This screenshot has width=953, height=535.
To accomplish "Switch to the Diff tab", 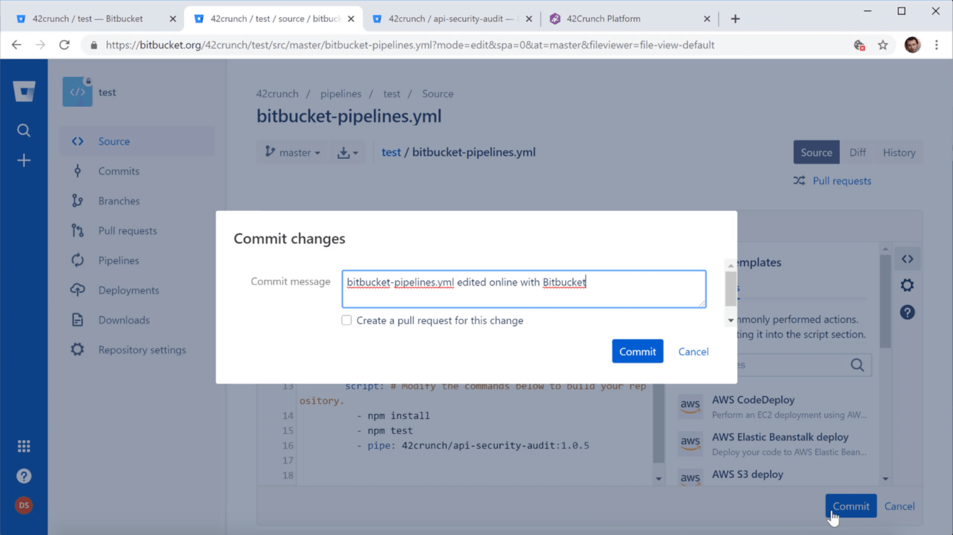I will point(857,152).
